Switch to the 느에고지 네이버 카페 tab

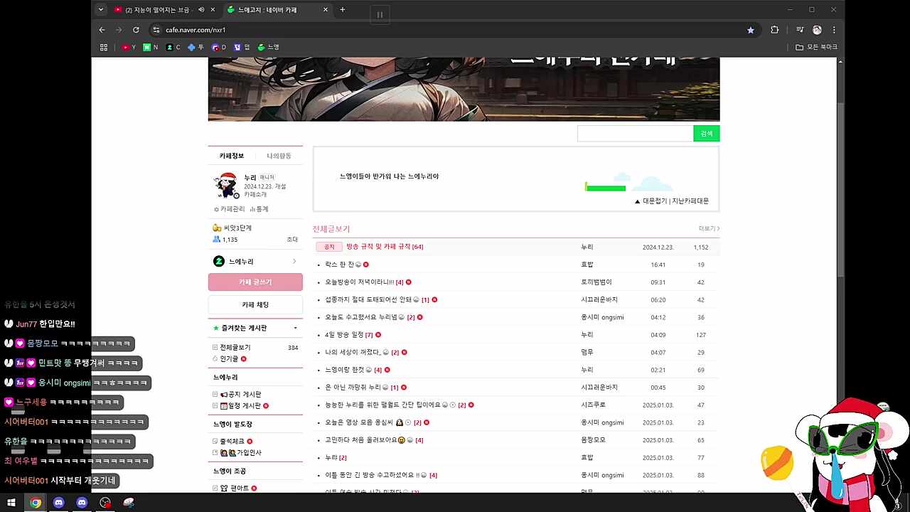[277, 10]
